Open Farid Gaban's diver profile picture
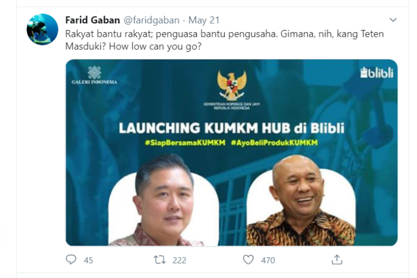 pos(42,29)
